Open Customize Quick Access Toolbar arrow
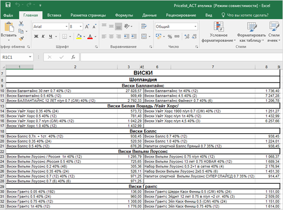 (x=40, y=5)
